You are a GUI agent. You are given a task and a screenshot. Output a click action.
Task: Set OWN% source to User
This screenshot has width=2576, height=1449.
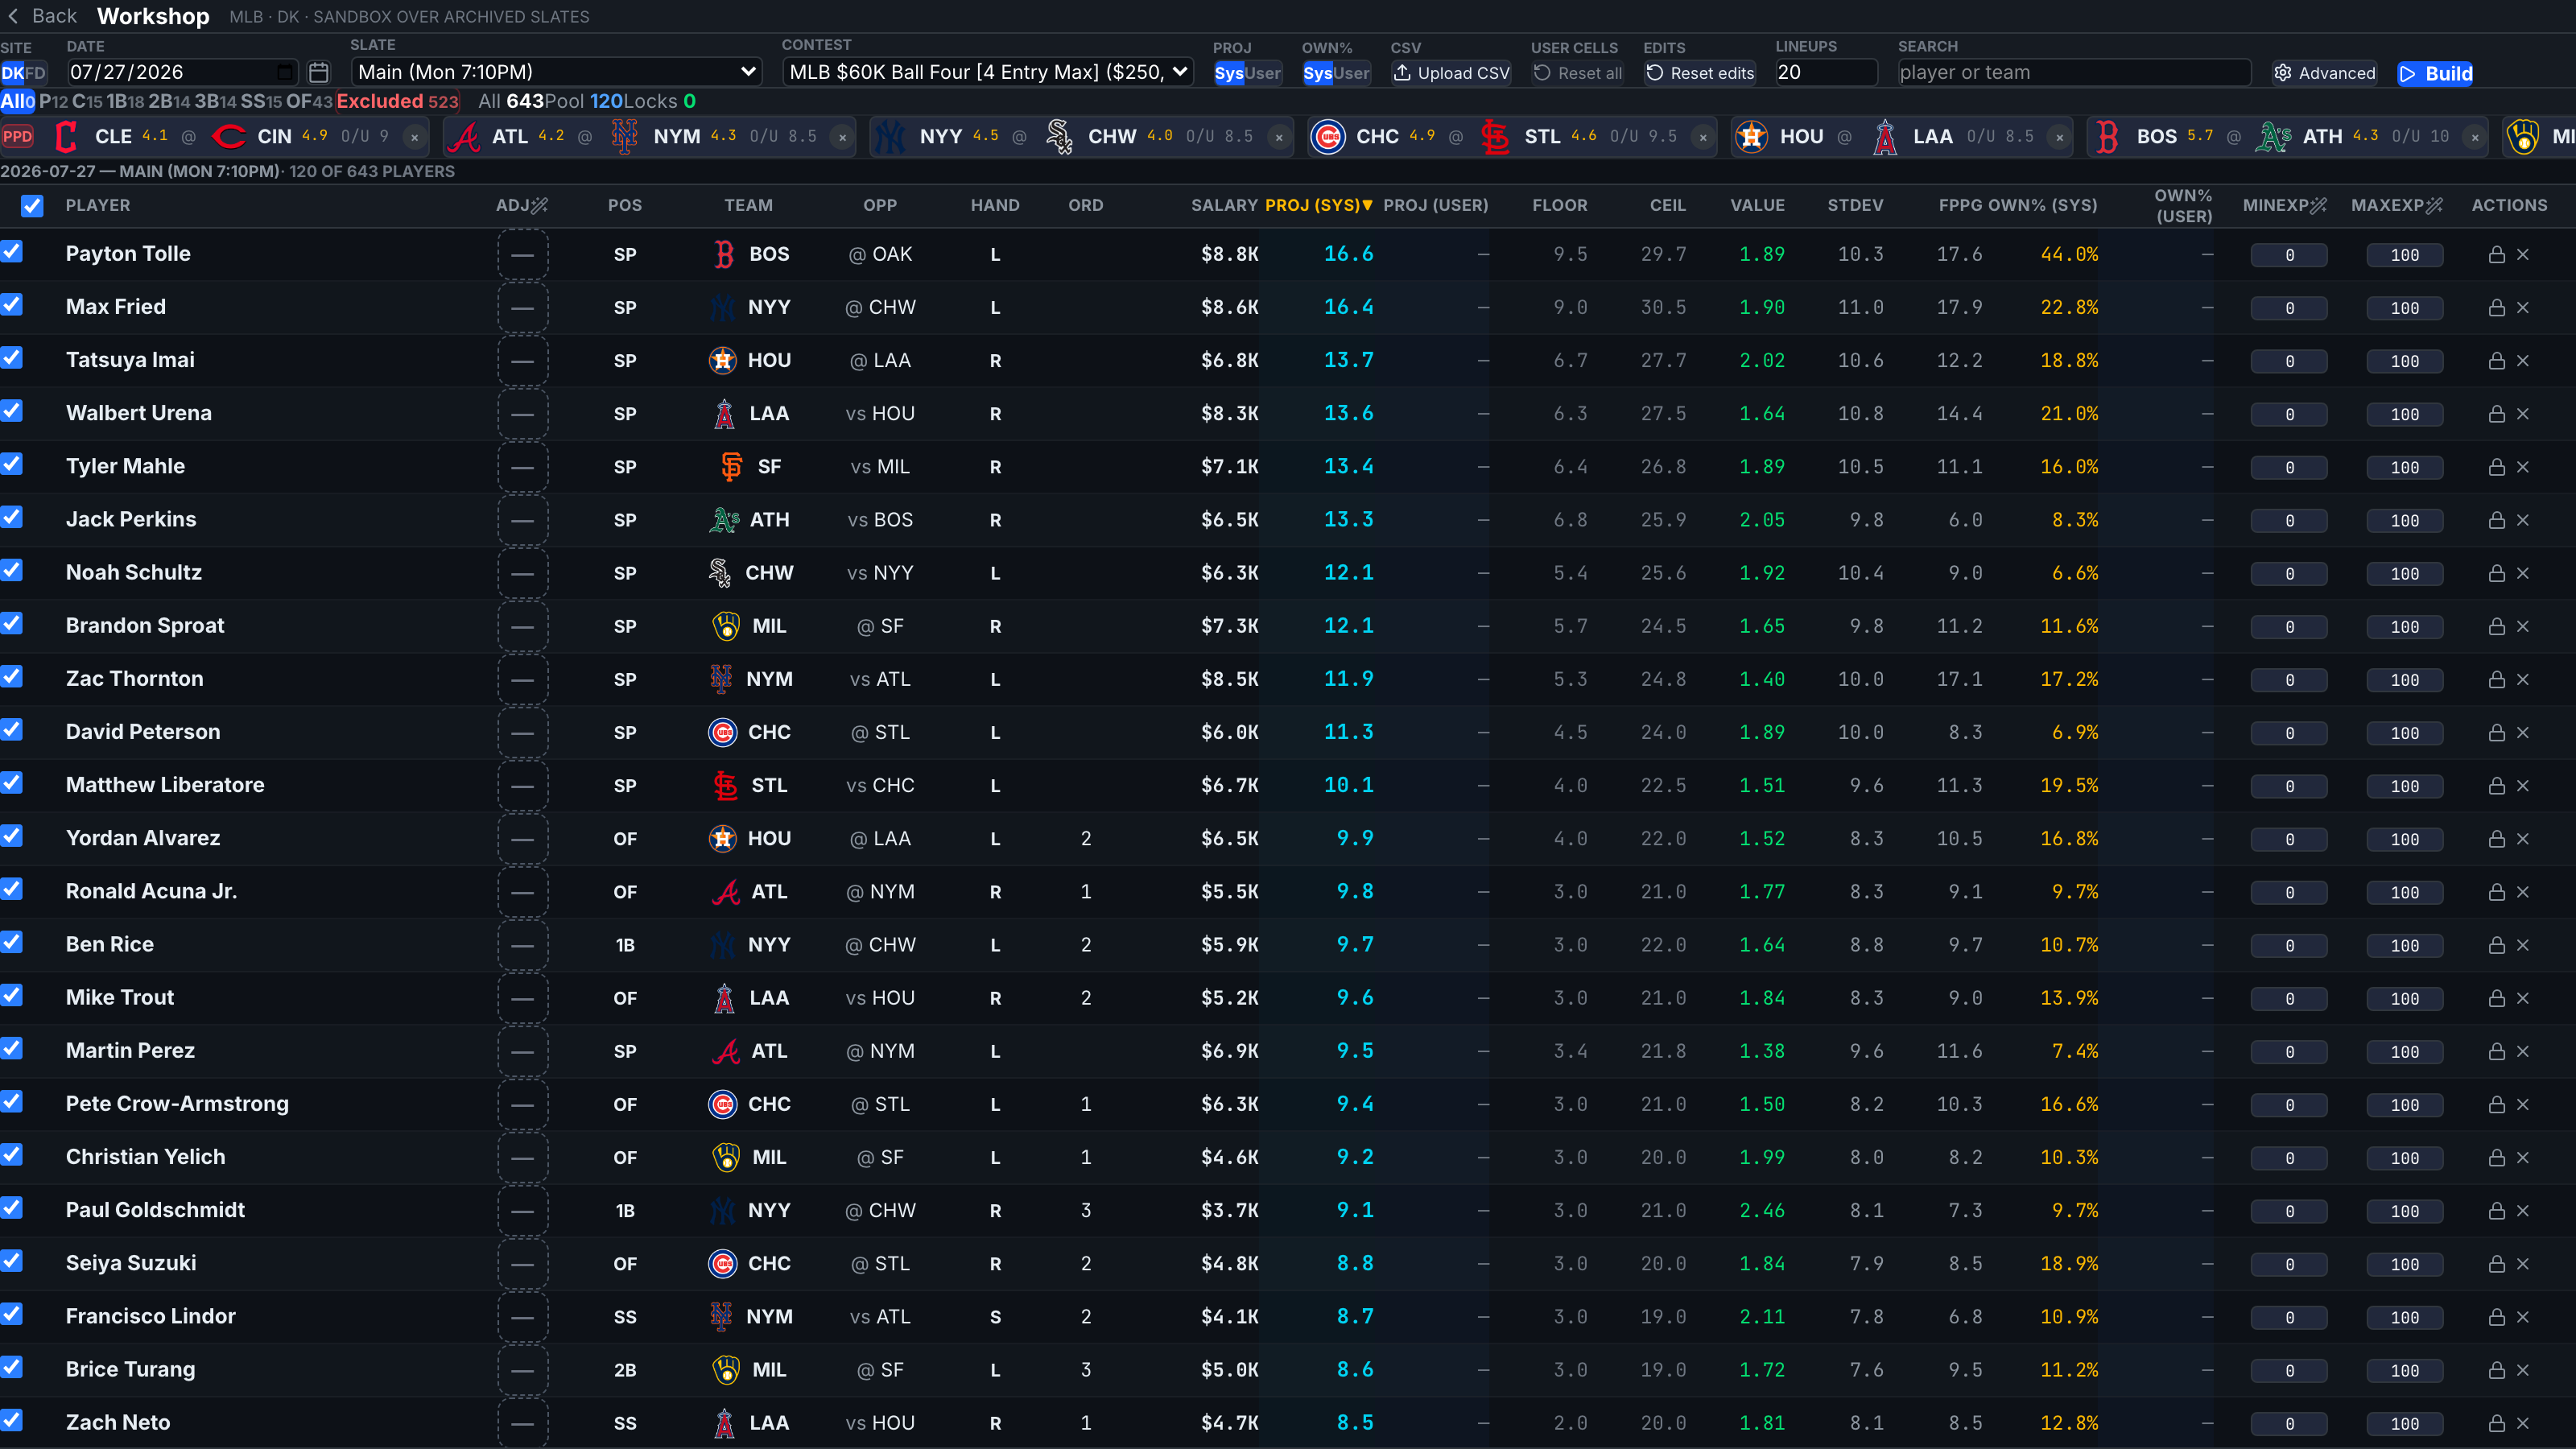coord(1352,73)
